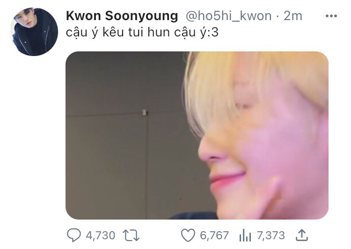Click the 4,730 replies count
351x249 pixels.
click(x=101, y=235)
